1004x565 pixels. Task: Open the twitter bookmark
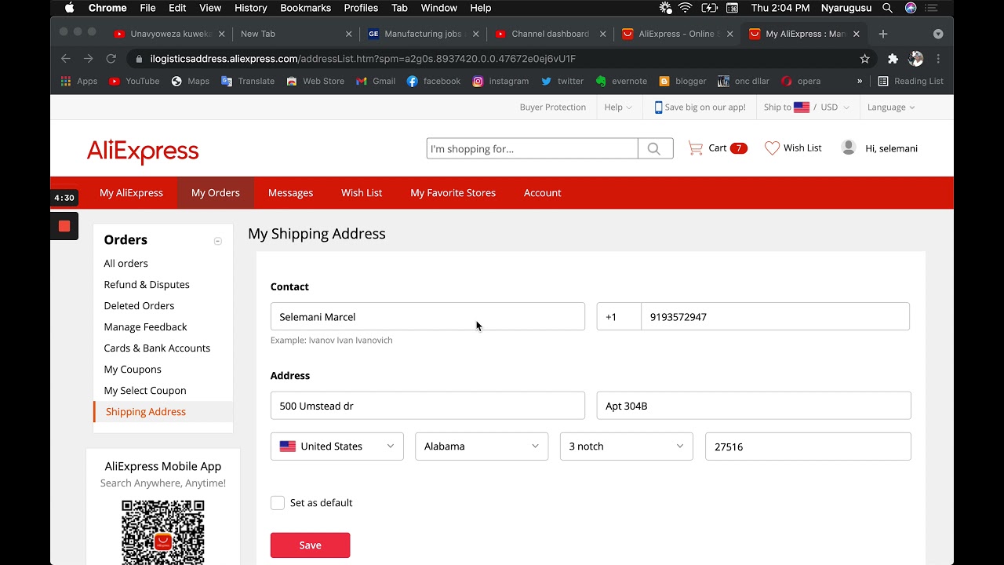pyautogui.click(x=562, y=81)
